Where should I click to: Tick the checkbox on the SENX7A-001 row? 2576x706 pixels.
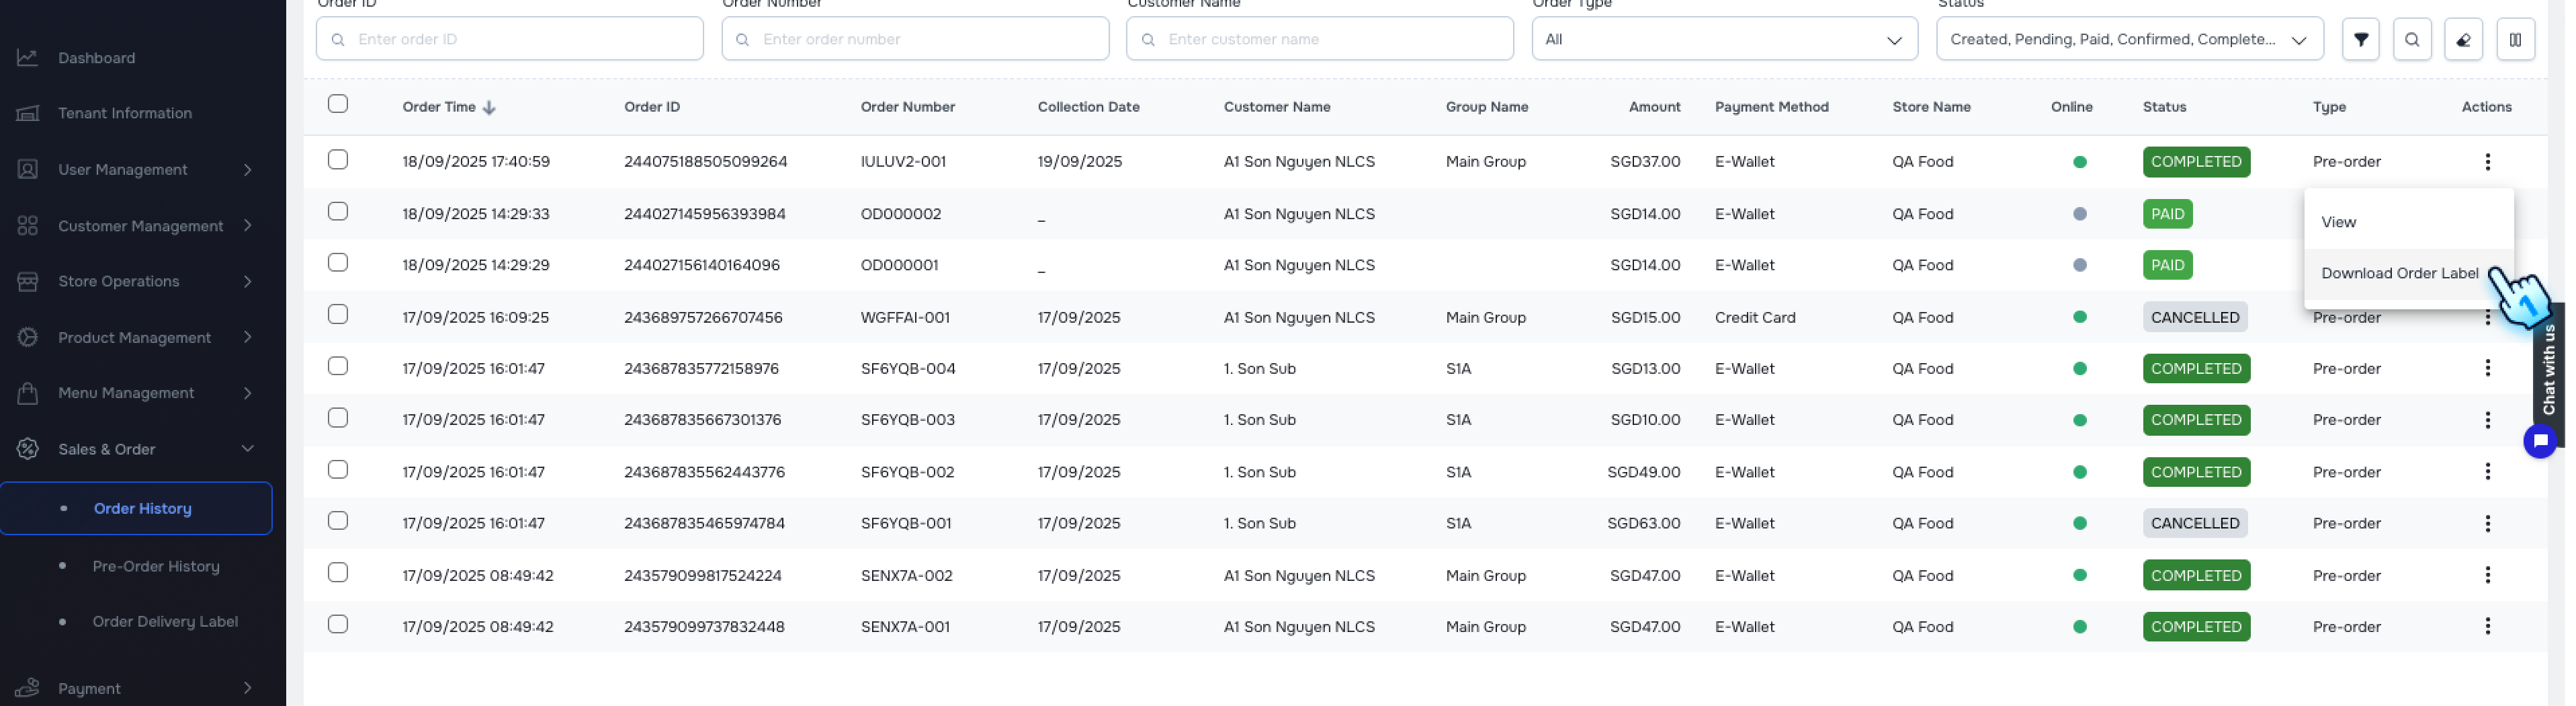[x=337, y=625]
